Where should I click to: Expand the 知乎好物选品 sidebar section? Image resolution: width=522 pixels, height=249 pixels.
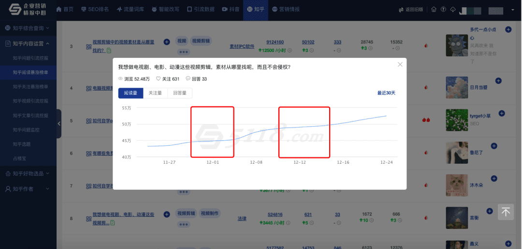[x=28, y=173]
